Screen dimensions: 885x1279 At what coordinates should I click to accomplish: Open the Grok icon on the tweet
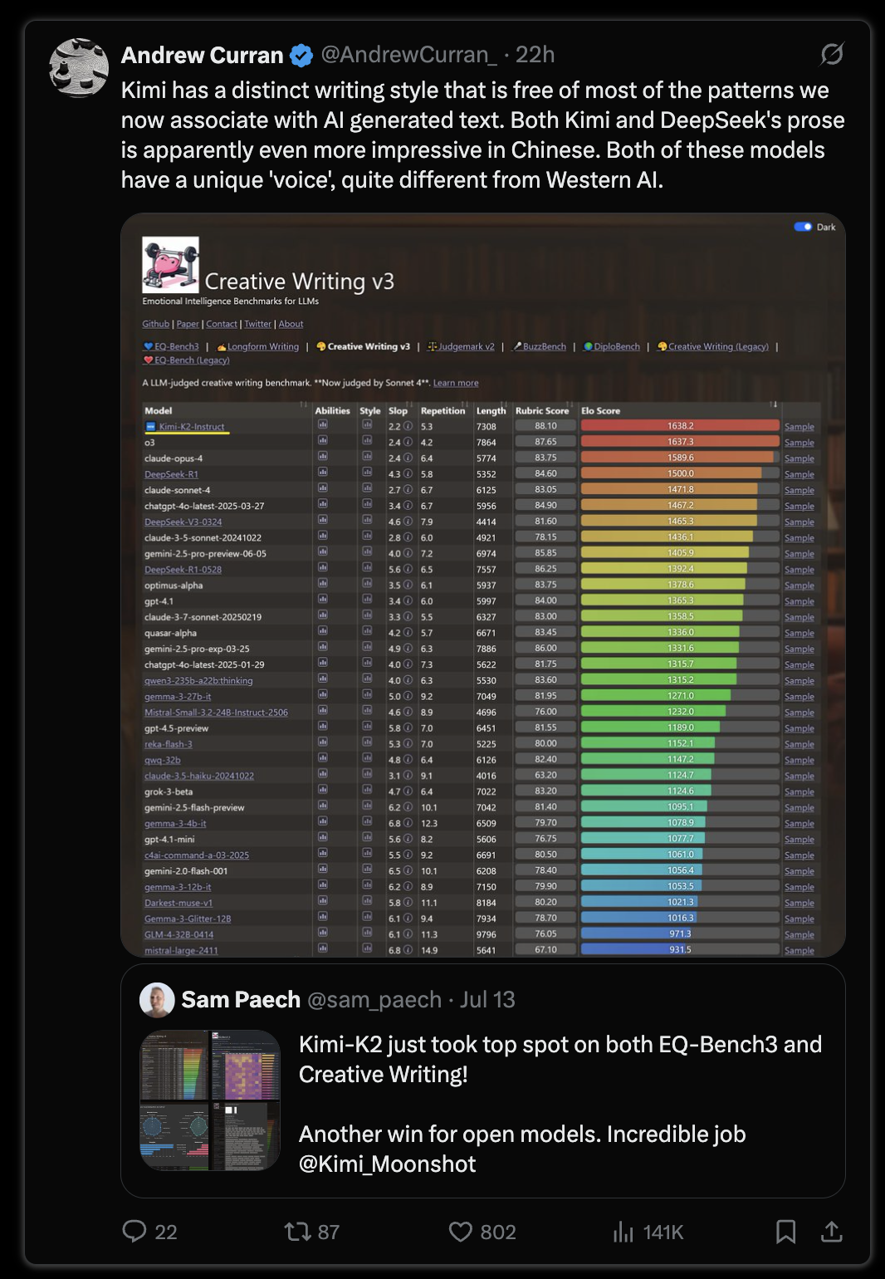point(832,55)
